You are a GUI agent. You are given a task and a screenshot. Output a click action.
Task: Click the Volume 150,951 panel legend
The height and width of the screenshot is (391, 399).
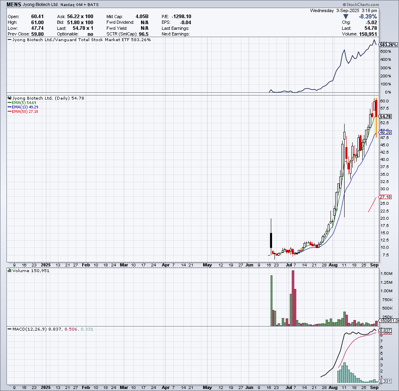[31, 270]
